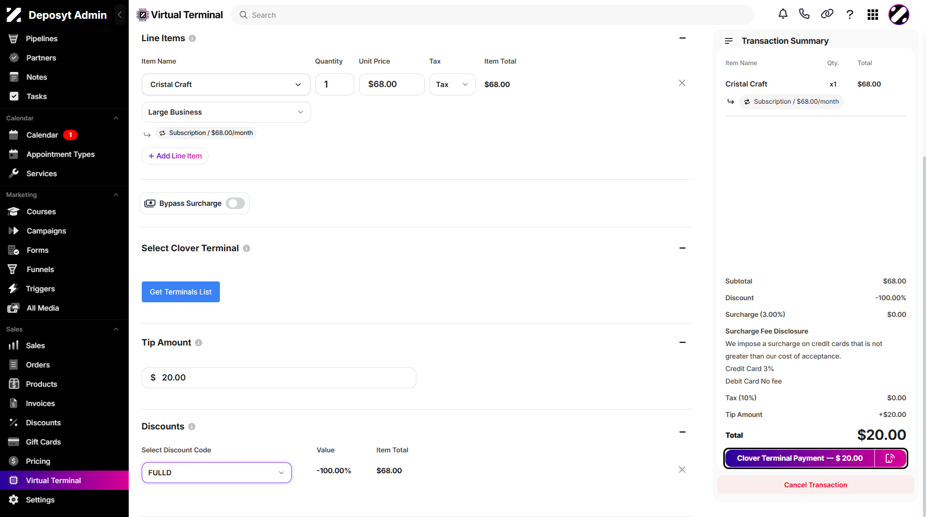Click the Tip Amount input field
Screen dimensions: 926x517
[x=279, y=378]
